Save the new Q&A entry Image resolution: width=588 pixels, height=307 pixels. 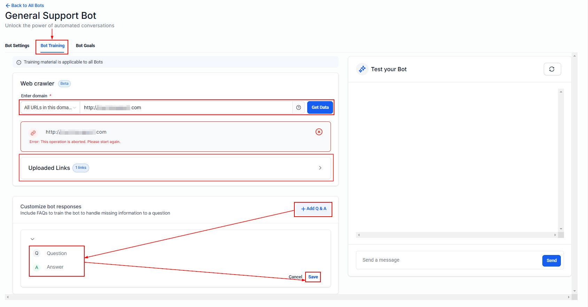(313, 277)
